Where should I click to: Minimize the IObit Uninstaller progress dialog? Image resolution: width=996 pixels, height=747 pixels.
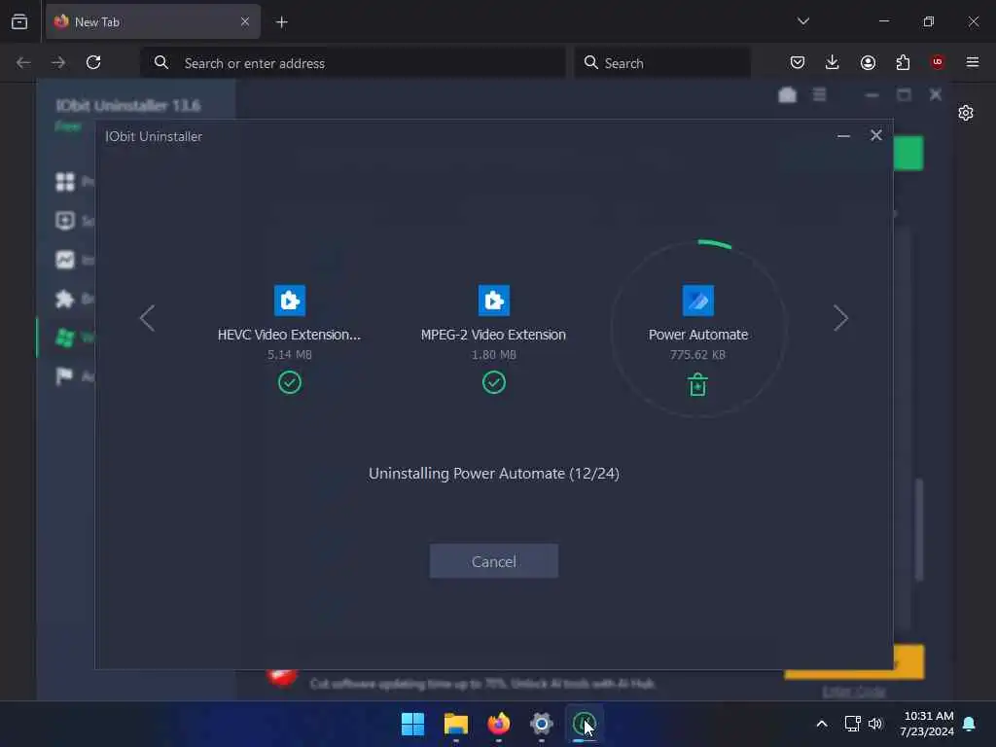[843, 136]
